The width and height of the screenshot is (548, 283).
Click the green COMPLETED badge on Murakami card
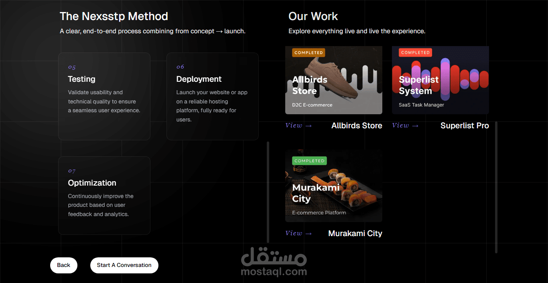coord(310,161)
